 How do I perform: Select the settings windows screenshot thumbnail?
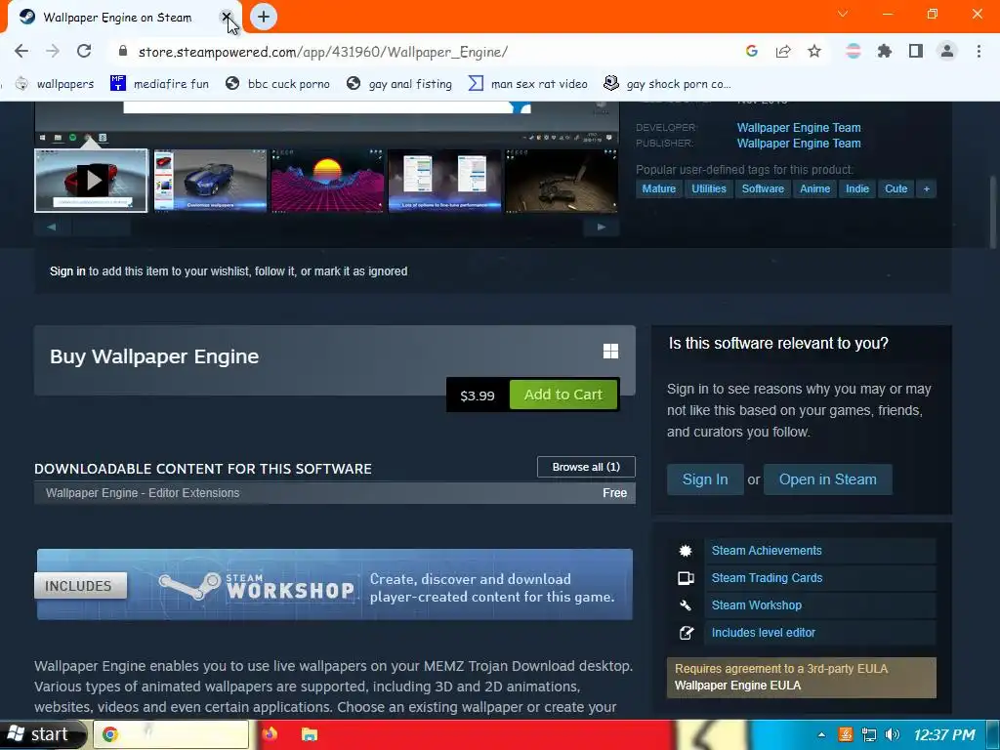(x=444, y=181)
